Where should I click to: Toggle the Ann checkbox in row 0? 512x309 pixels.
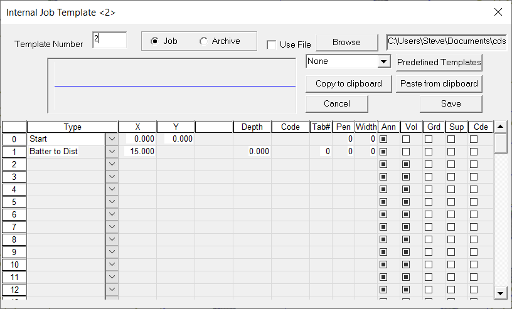383,139
